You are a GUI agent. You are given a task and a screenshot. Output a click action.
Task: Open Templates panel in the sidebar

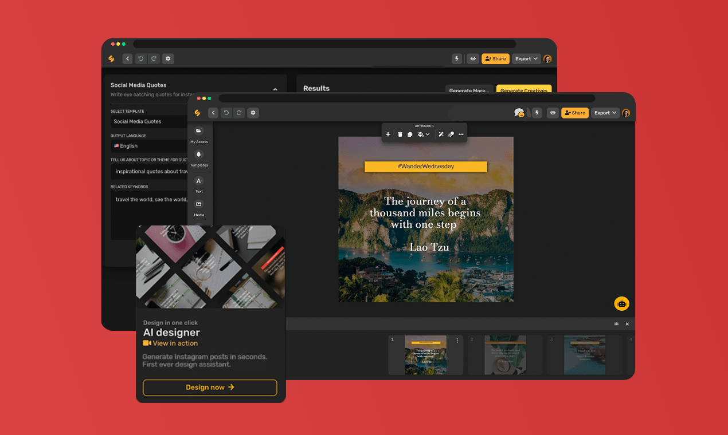199,158
